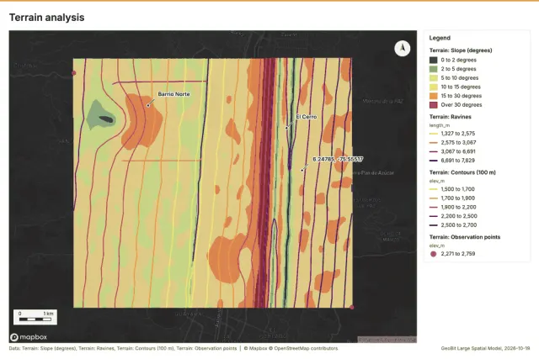
Task: Click the 15 to 30 degrees swatch
Action: [x=434, y=96]
